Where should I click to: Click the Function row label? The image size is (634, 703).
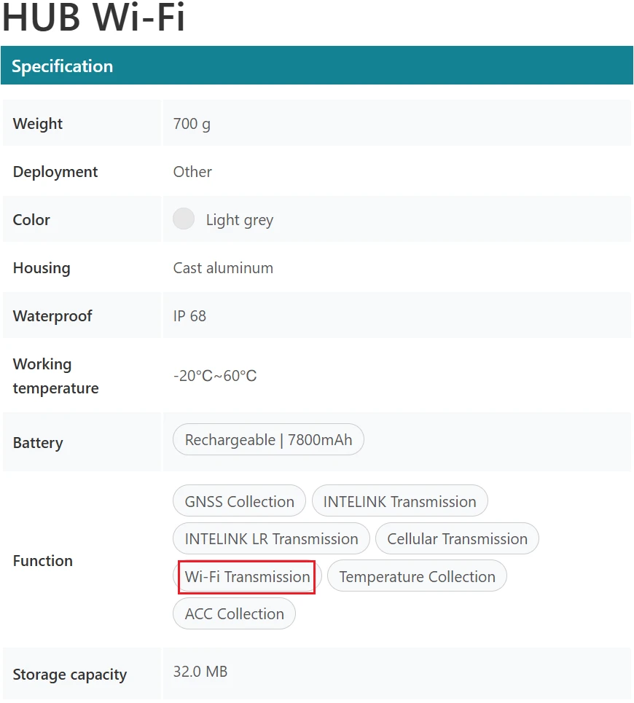43,561
